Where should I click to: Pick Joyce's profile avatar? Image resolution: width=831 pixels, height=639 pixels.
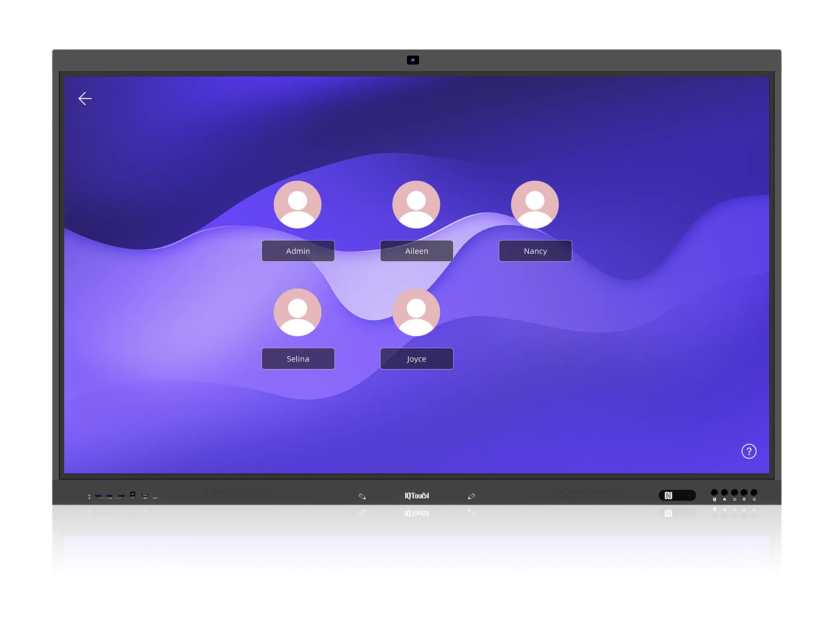coord(416,312)
